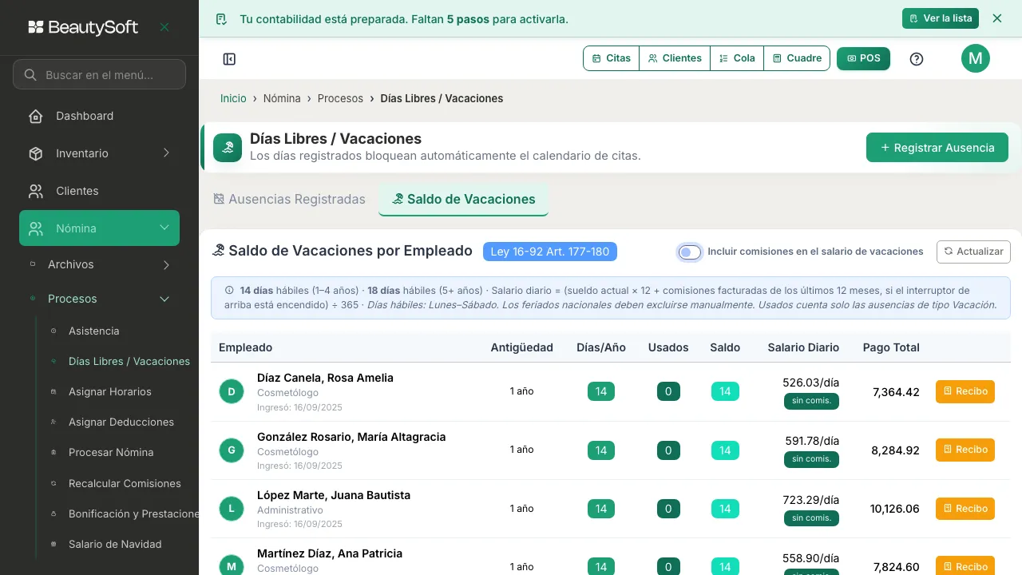Screen dimensions: 1022x575
Task: Click the López Marte avatar L
Action: (x=232, y=509)
